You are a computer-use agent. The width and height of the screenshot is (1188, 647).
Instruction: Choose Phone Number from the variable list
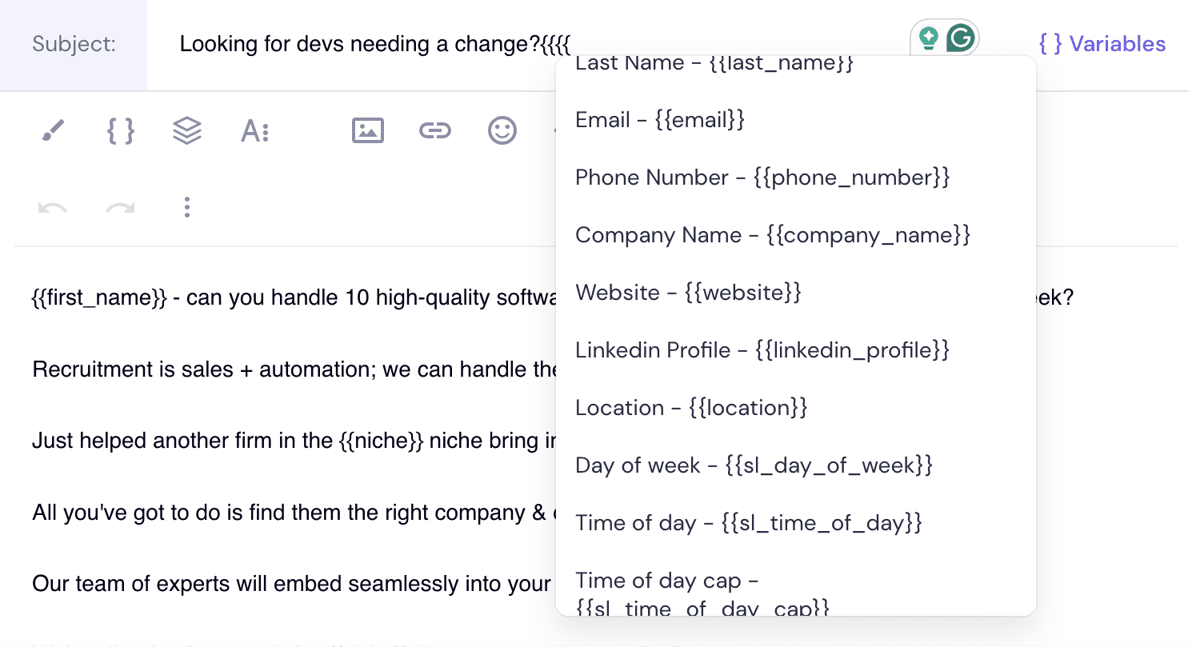[762, 178]
